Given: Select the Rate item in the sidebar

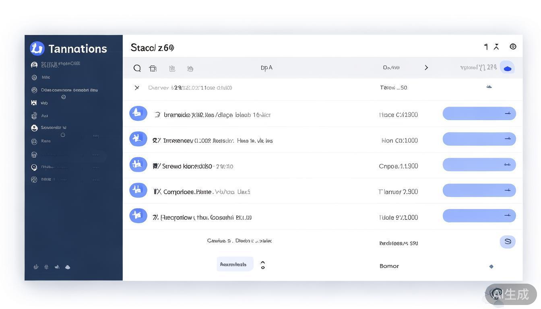Looking at the screenshot, I should coord(46,141).
